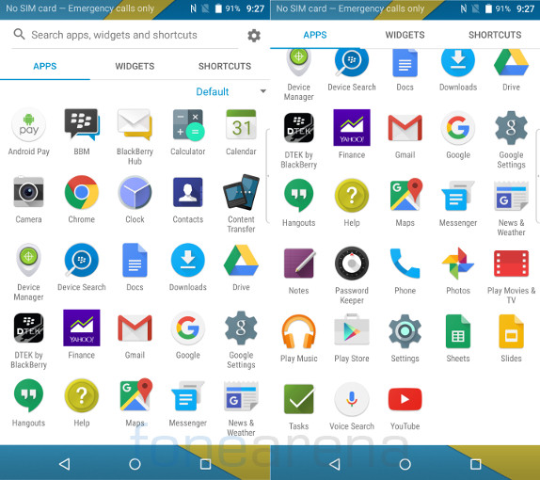Switch to WIDGETS tab in left screen
Screen dimensions: 540x480
[x=135, y=66]
